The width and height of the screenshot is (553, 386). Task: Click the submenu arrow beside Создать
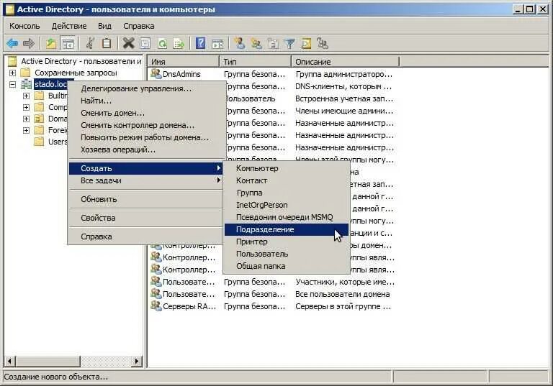tap(219, 168)
